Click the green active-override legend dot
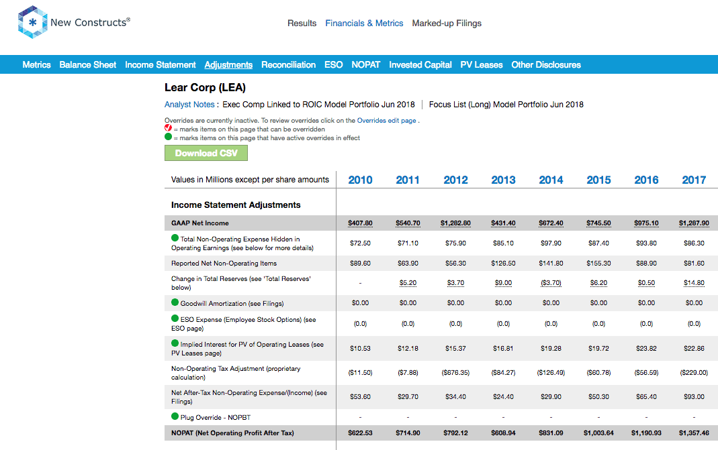This screenshot has width=718, height=450. pos(168,137)
